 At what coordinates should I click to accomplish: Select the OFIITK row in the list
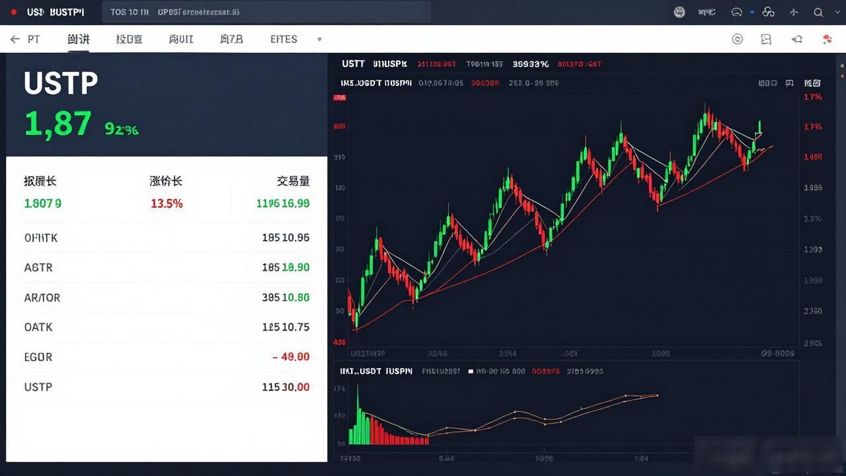coord(167,237)
